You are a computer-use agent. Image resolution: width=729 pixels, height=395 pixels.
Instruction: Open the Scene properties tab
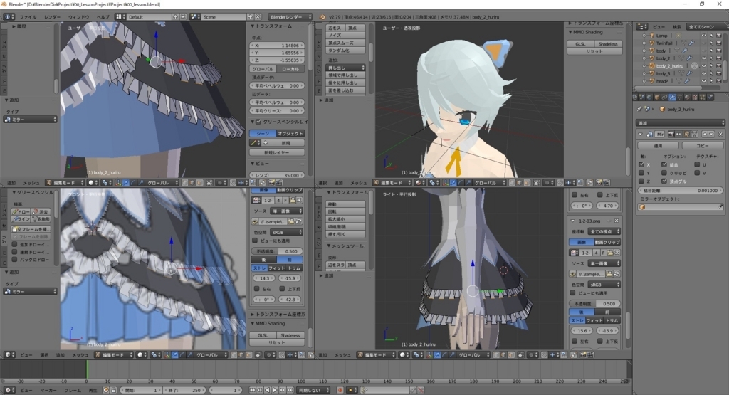(x=641, y=97)
